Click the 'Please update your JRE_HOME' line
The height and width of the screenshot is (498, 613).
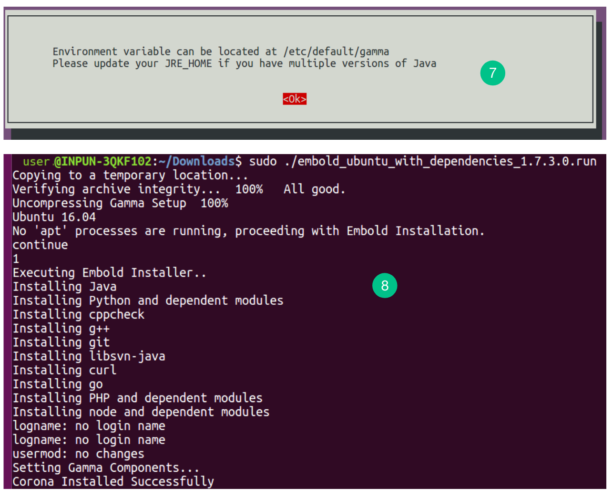click(x=245, y=63)
